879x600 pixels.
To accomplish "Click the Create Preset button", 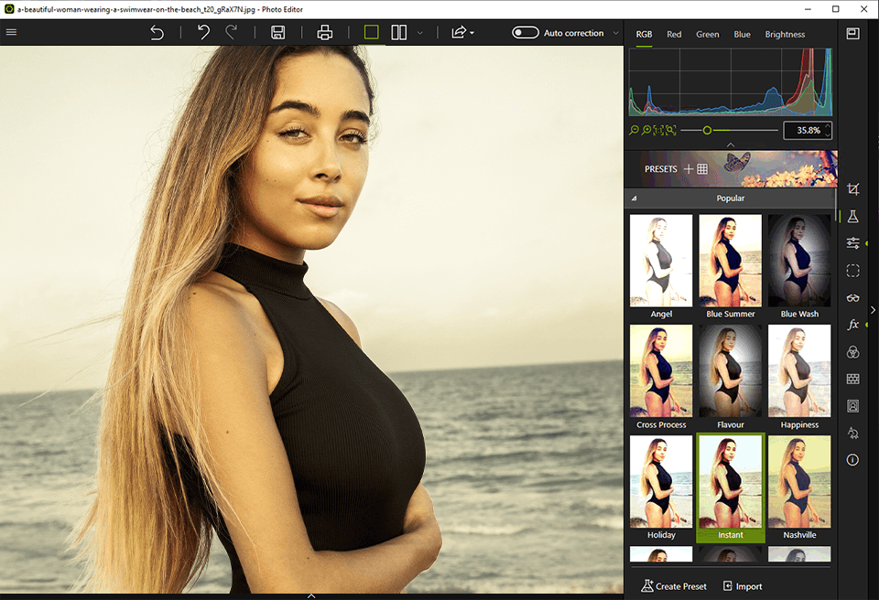I will click(x=674, y=586).
